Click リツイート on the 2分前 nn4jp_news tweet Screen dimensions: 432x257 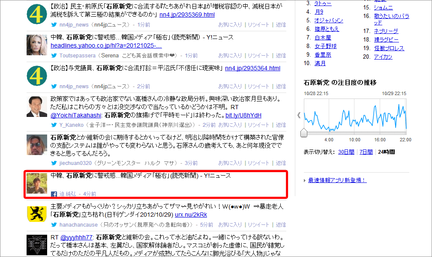(x=258, y=87)
